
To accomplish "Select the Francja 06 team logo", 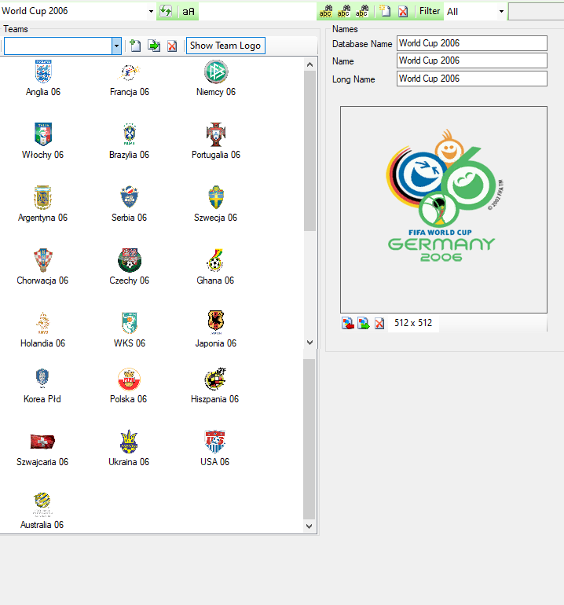I will (x=130, y=71).
